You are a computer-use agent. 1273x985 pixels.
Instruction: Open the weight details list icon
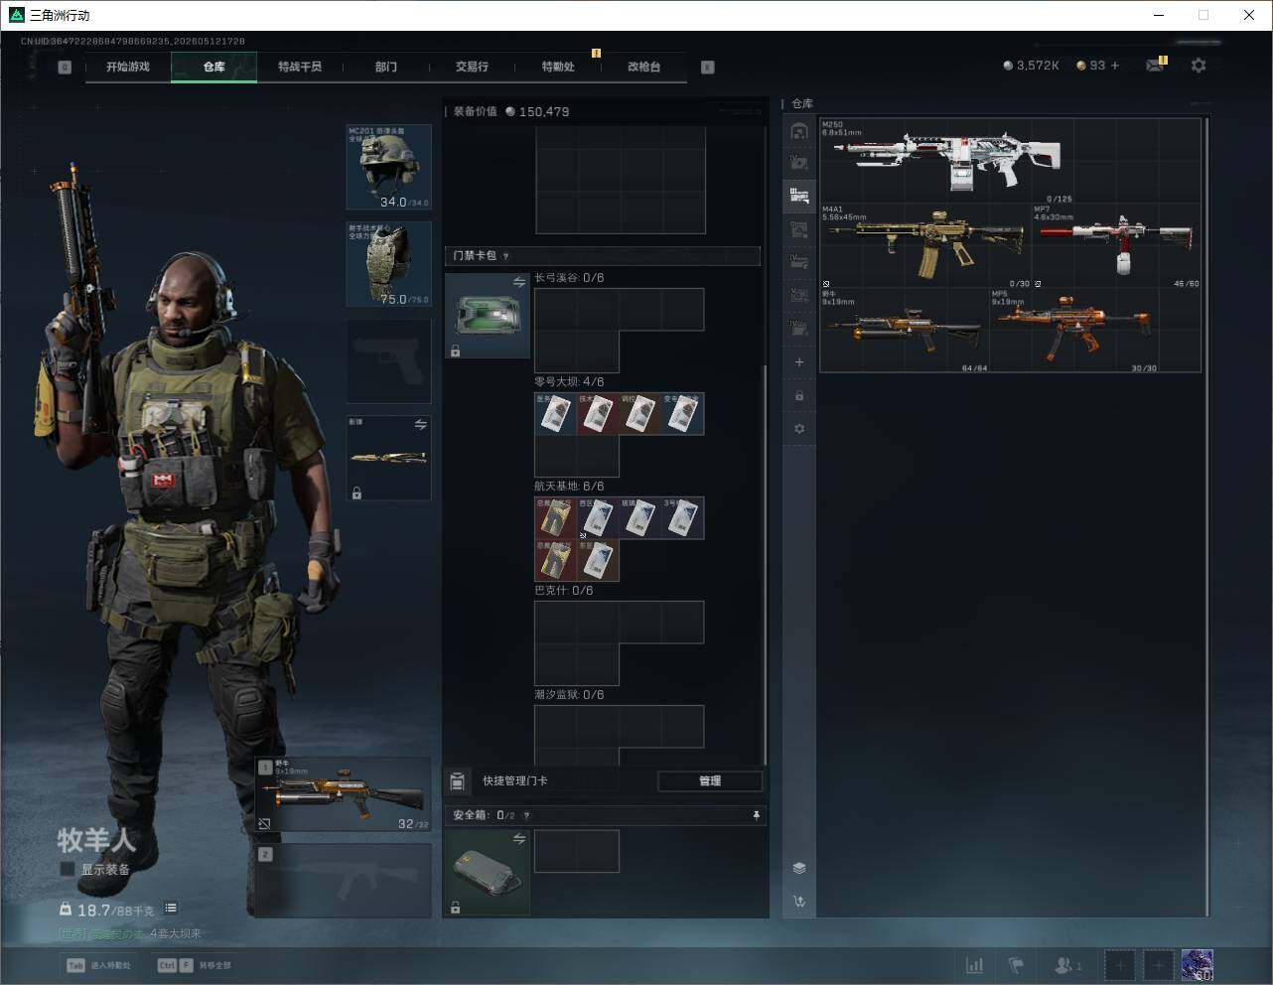coord(171,908)
